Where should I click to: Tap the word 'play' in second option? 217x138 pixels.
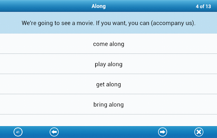[100, 64]
